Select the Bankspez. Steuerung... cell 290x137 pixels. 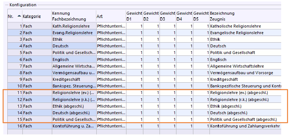[x=74, y=86]
